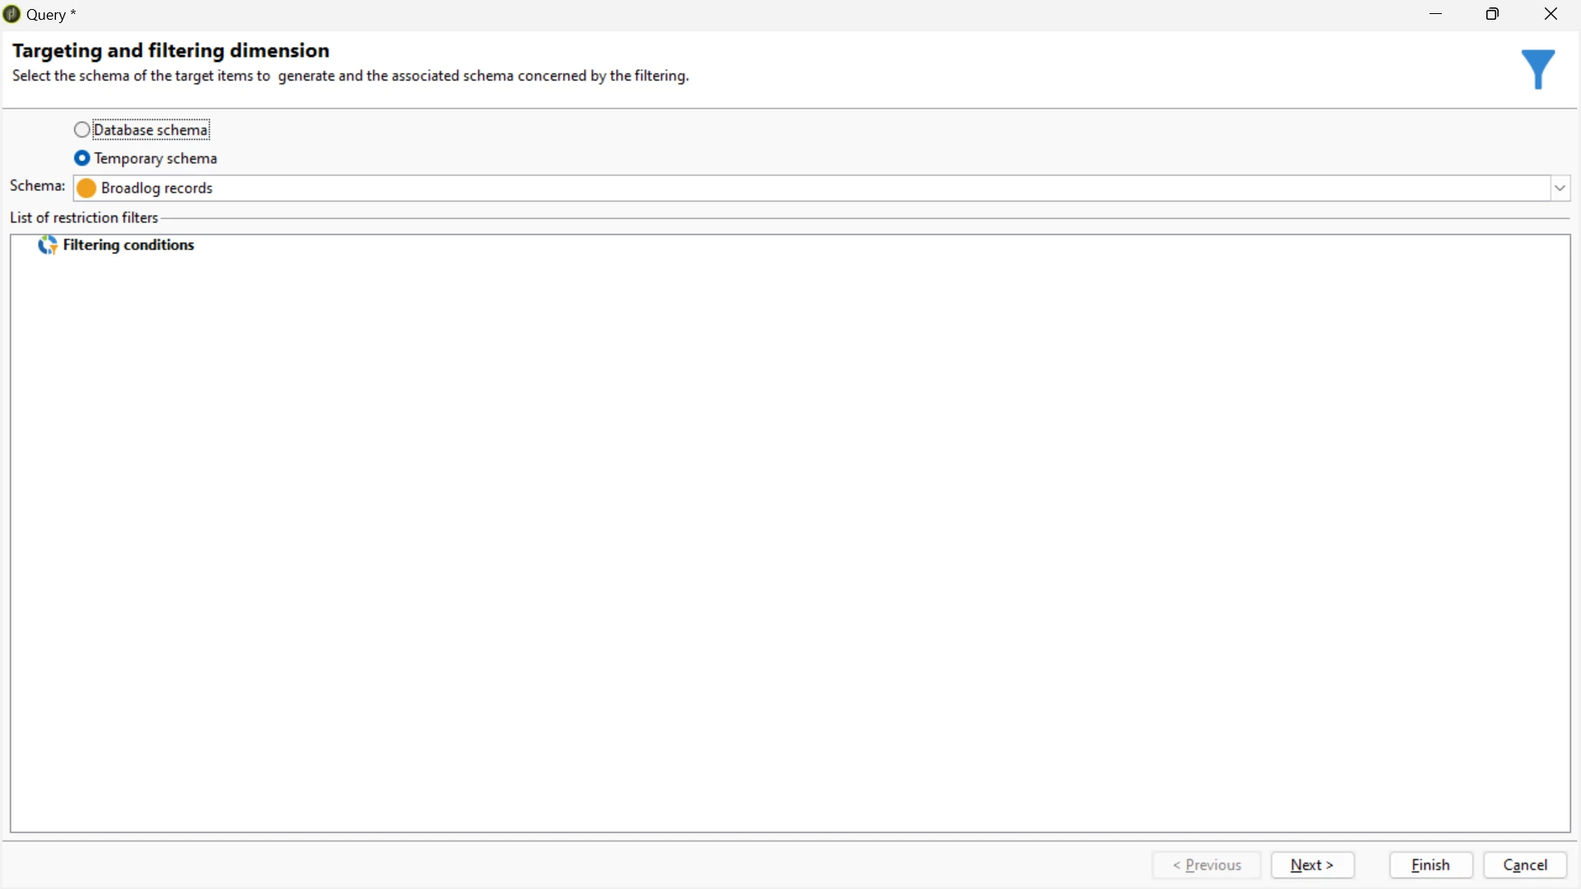Click the Query application icon in title bar

(x=12, y=14)
